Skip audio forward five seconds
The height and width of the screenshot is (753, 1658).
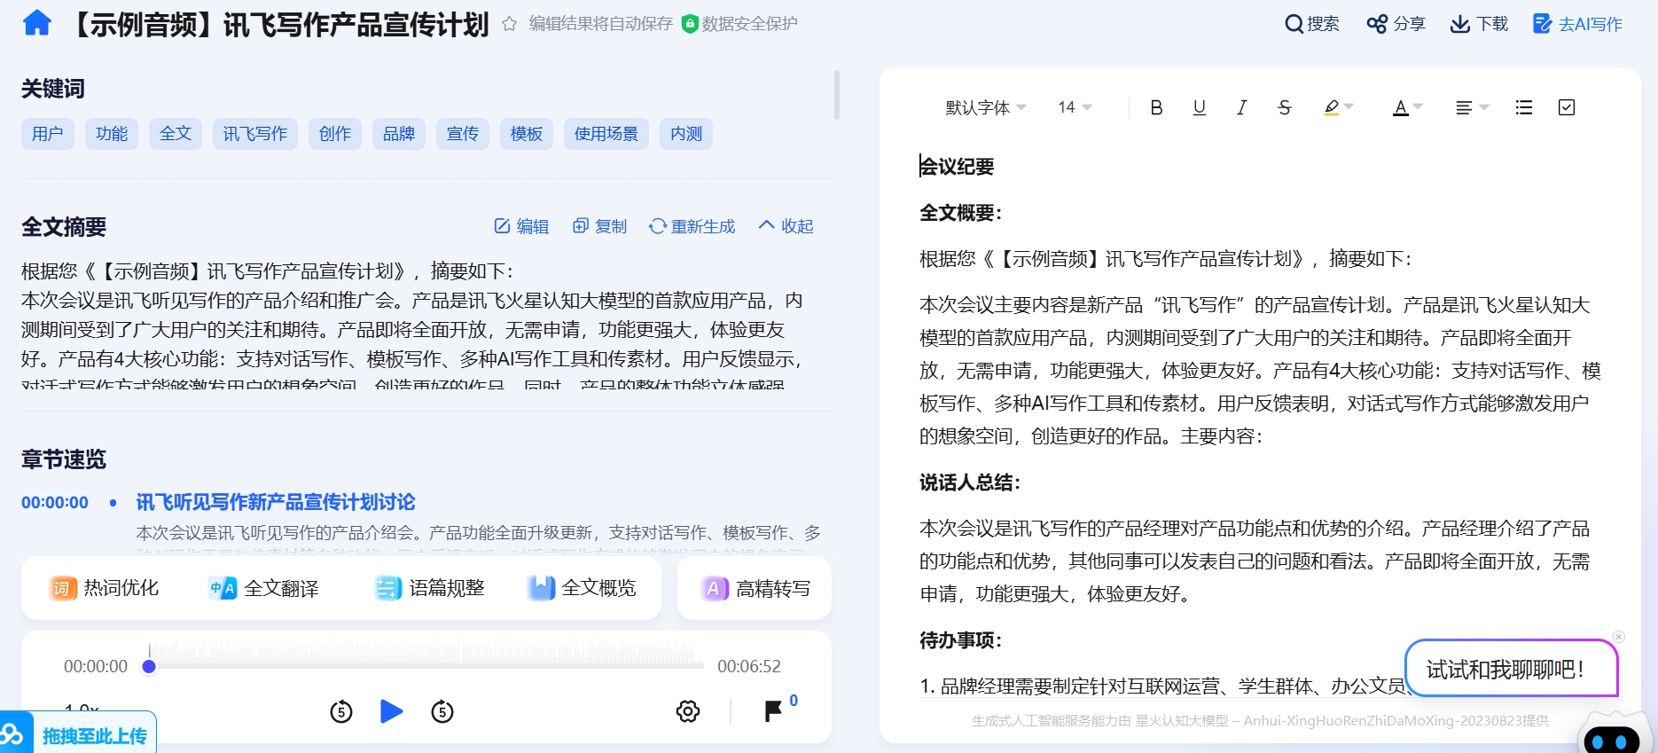point(442,711)
